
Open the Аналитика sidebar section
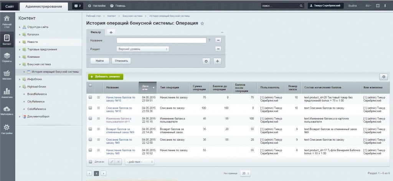7,93
